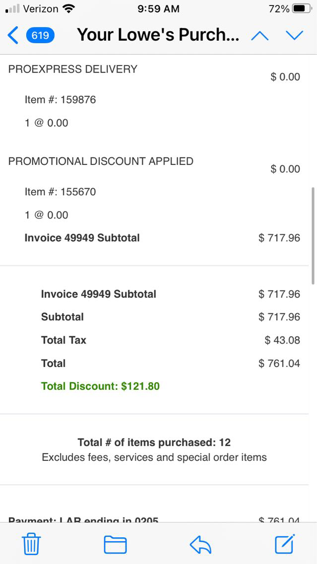Go to the previous message with up chevron

260,35
